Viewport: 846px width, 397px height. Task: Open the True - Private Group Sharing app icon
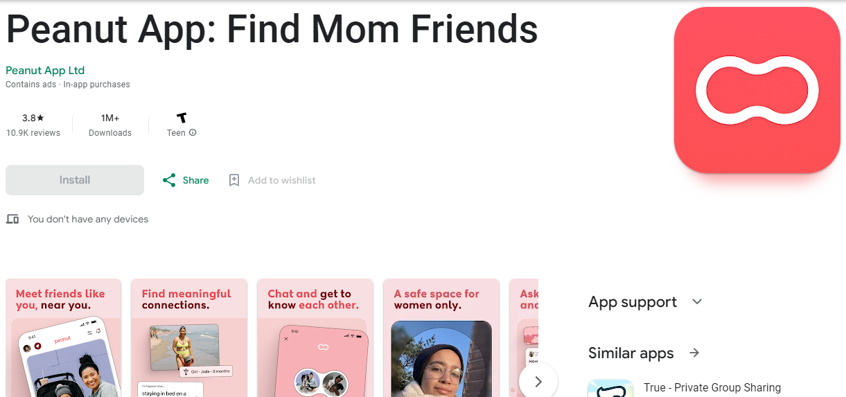tap(610, 389)
